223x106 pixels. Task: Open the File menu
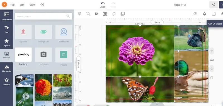(13, 5)
